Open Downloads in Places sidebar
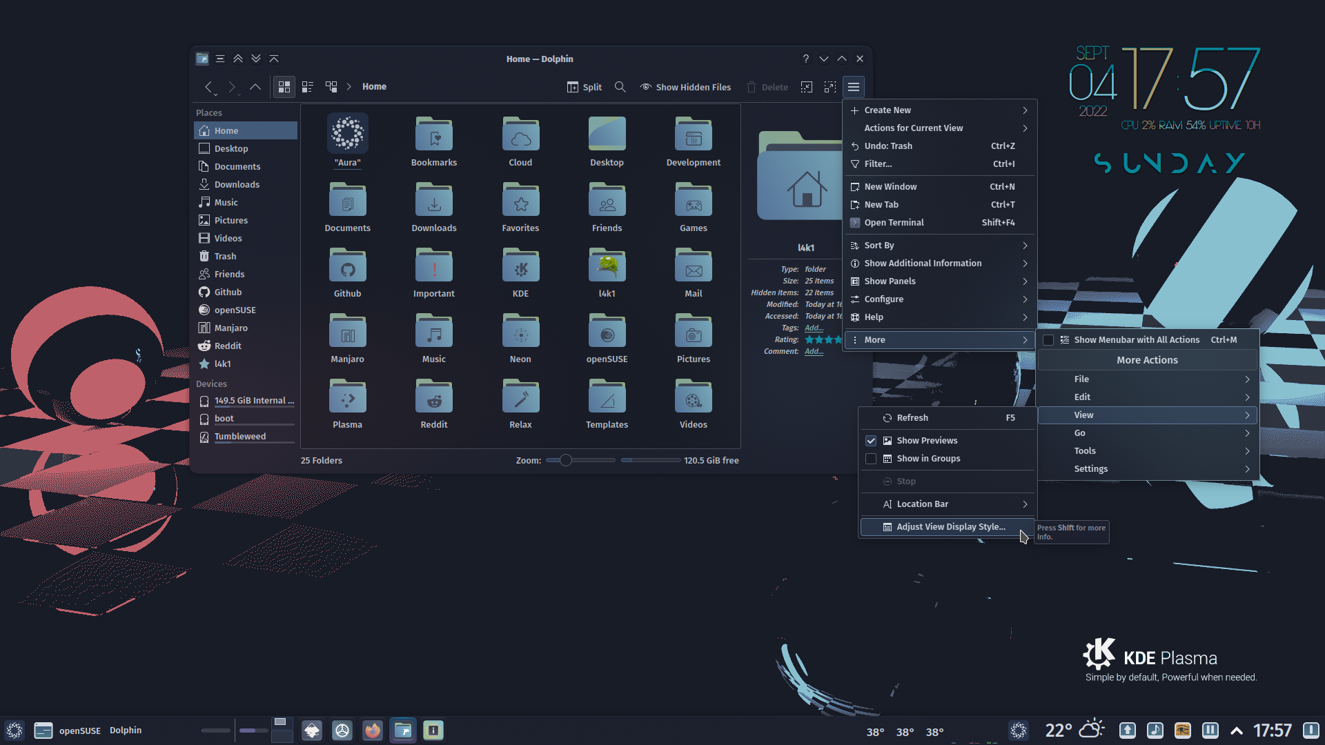The image size is (1325, 745). point(246,185)
